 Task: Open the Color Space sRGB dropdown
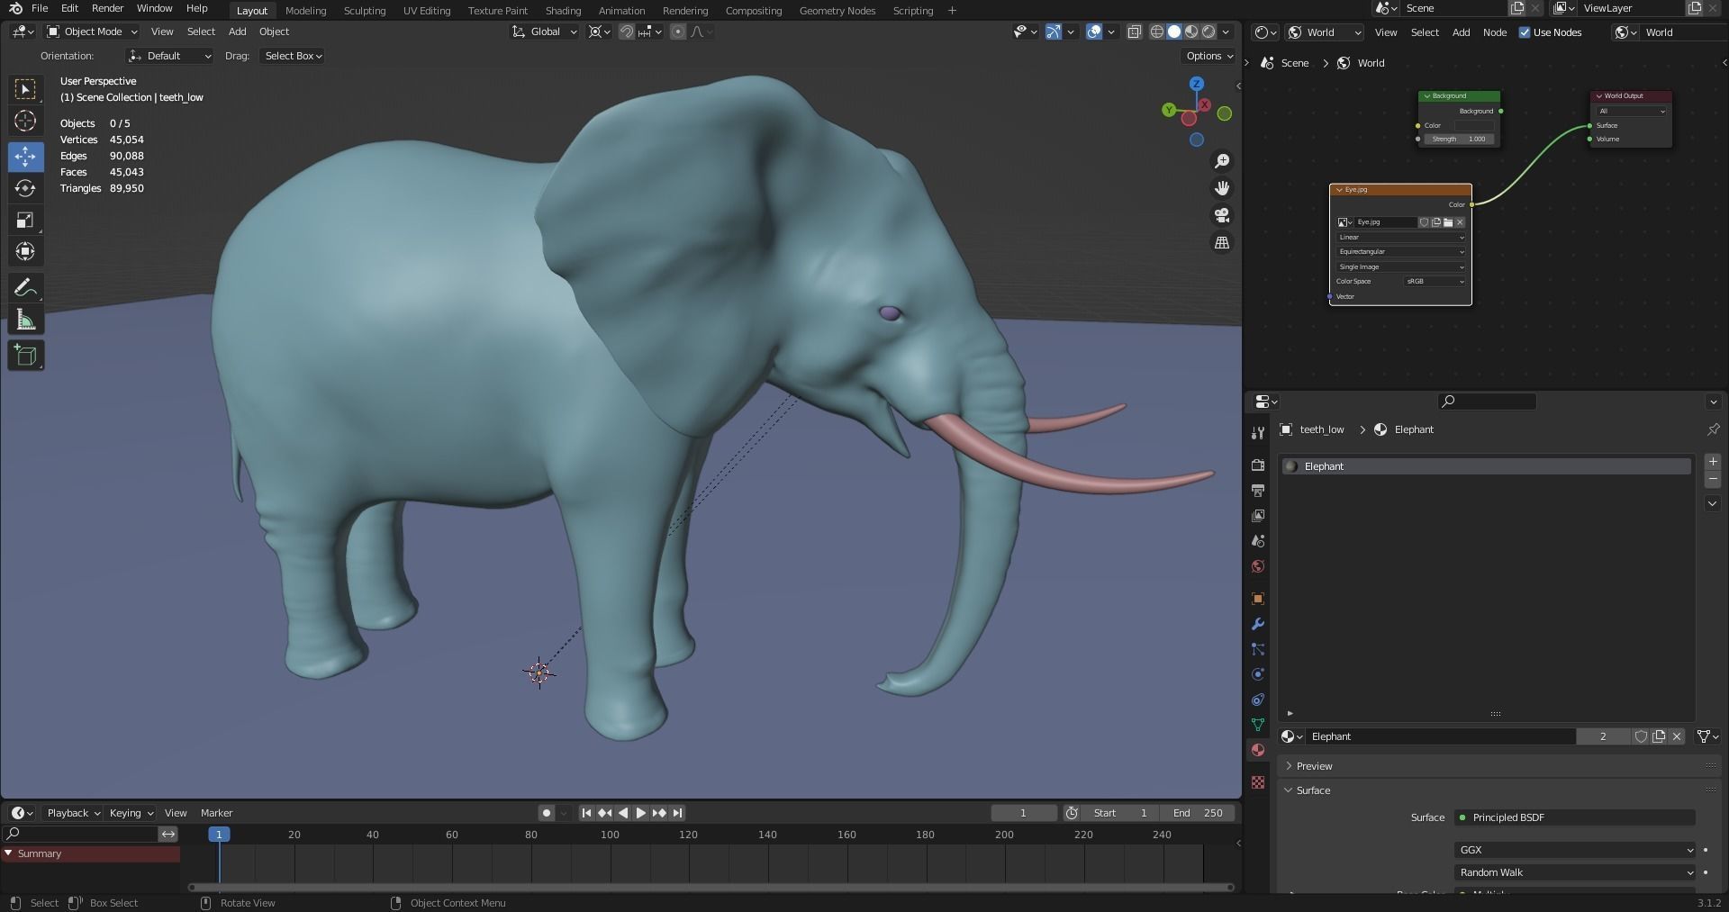1435,282
